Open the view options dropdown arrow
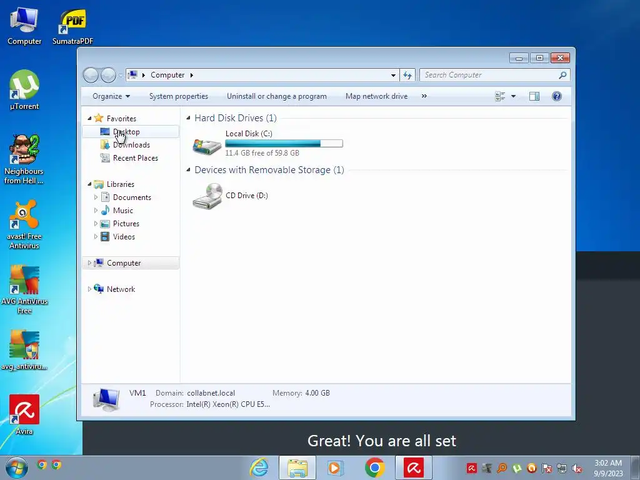 (x=514, y=96)
